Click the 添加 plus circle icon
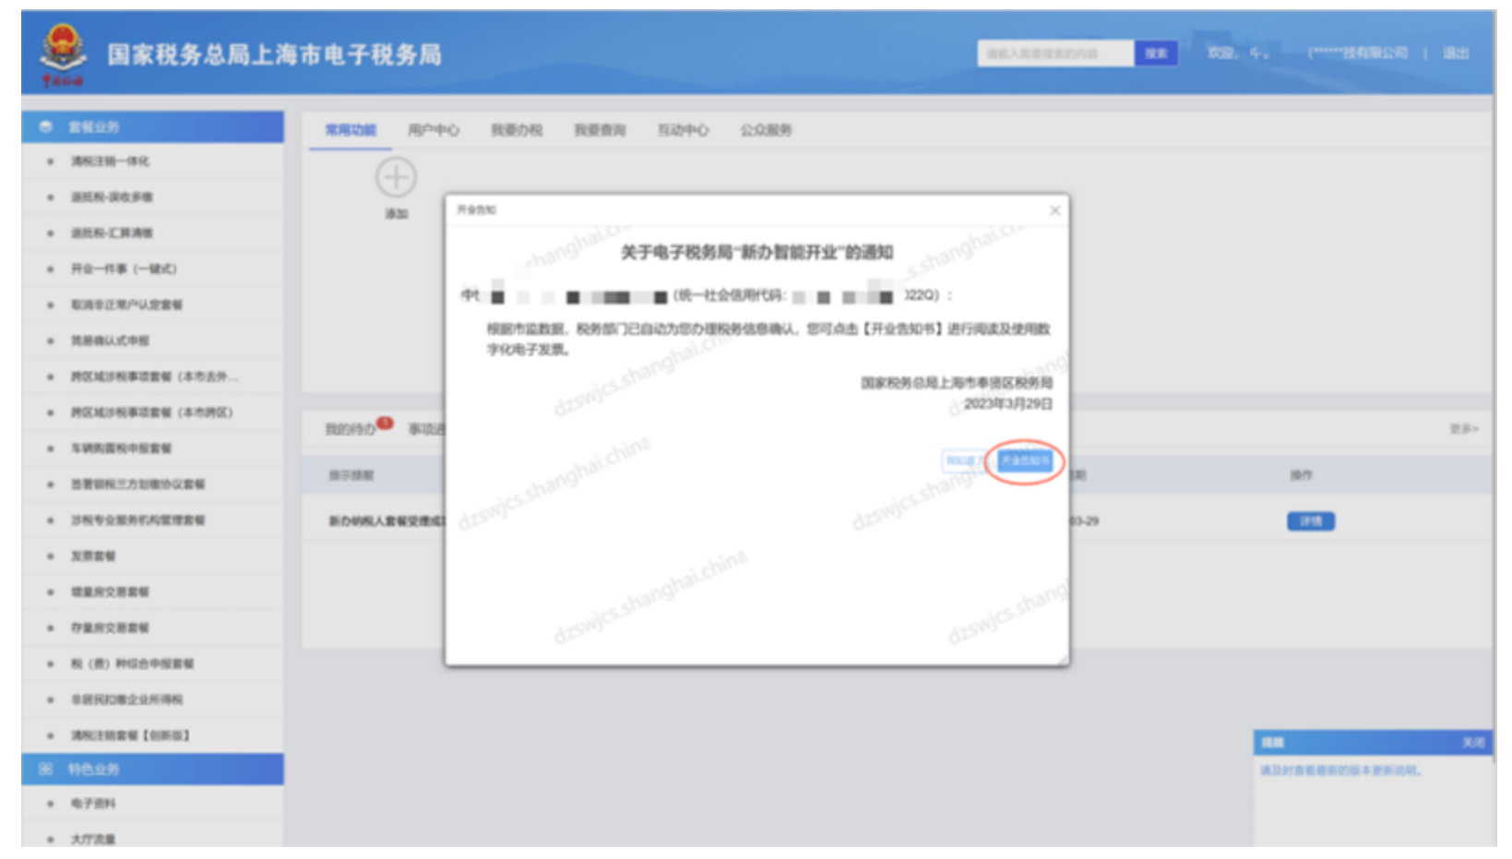The height and width of the screenshot is (859, 1512). pyautogui.click(x=396, y=177)
